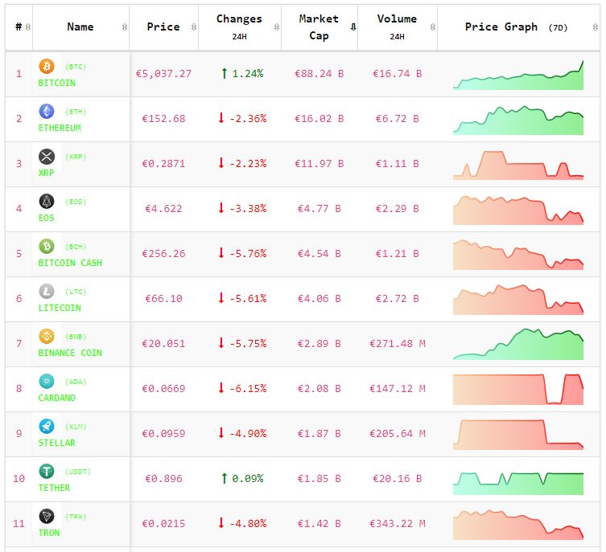Click the Stellar rocket icon
The height and width of the screenshot is (552, 606).
tap(47, 426)
